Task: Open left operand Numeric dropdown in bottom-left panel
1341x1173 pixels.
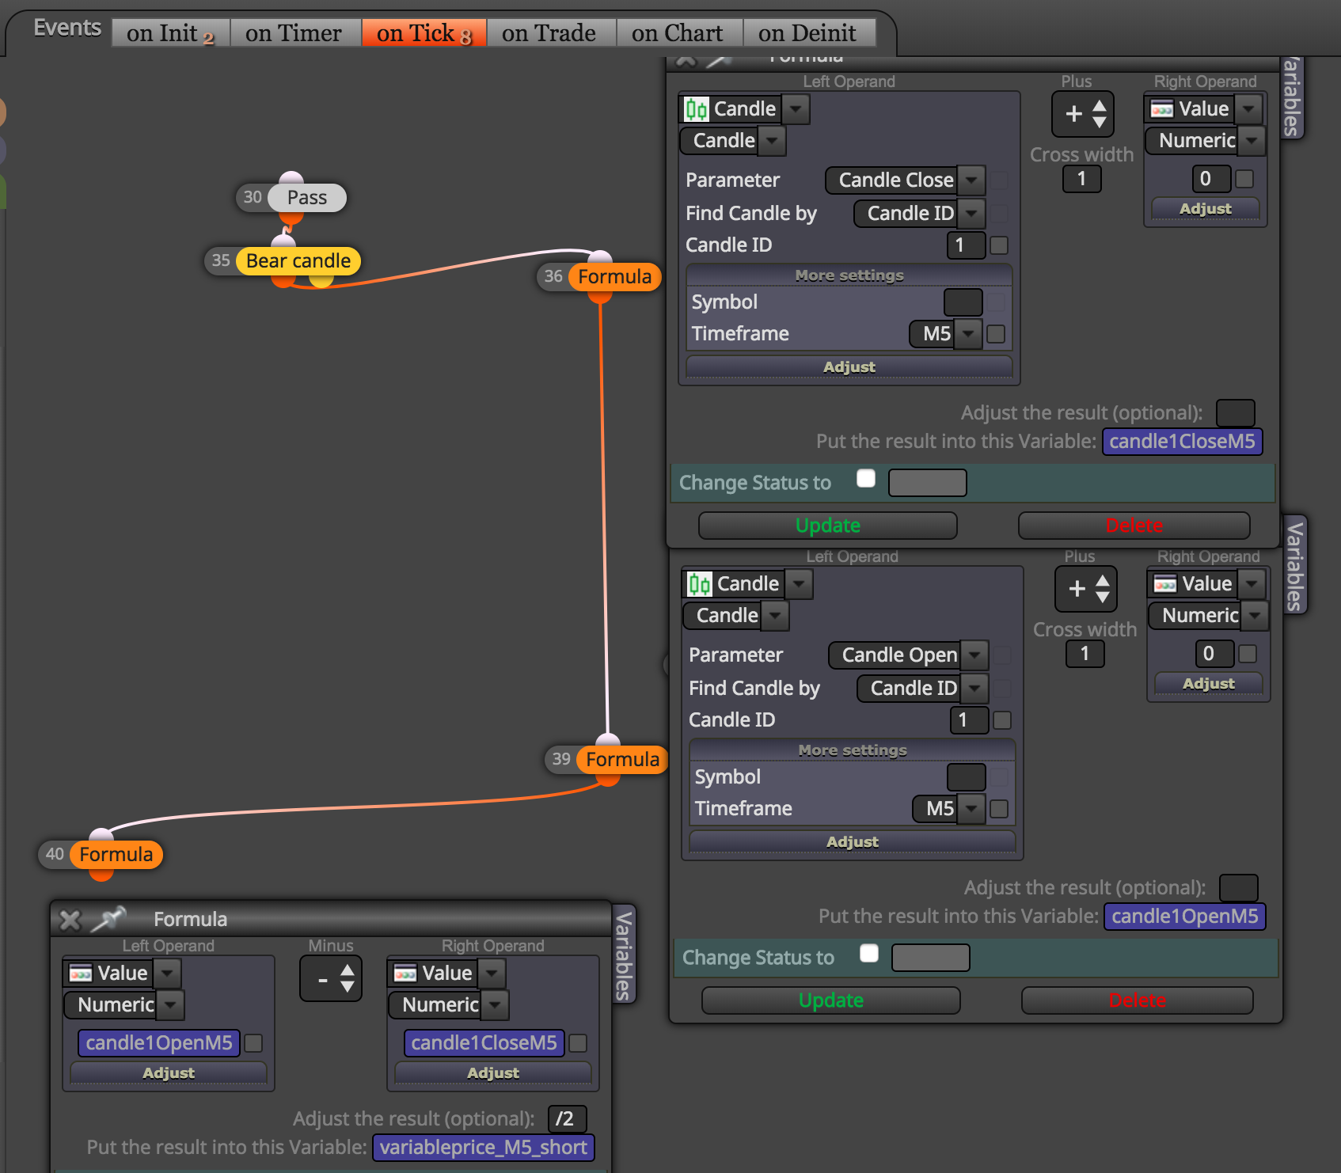Action: point(124,1005)
